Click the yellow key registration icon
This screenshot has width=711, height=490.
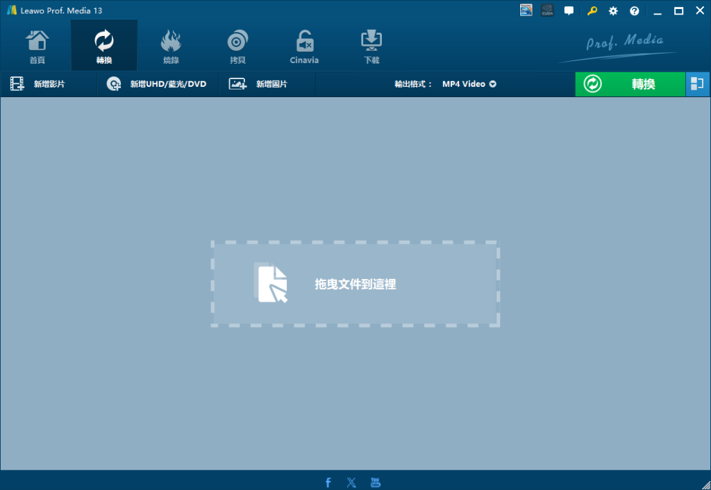592,11
